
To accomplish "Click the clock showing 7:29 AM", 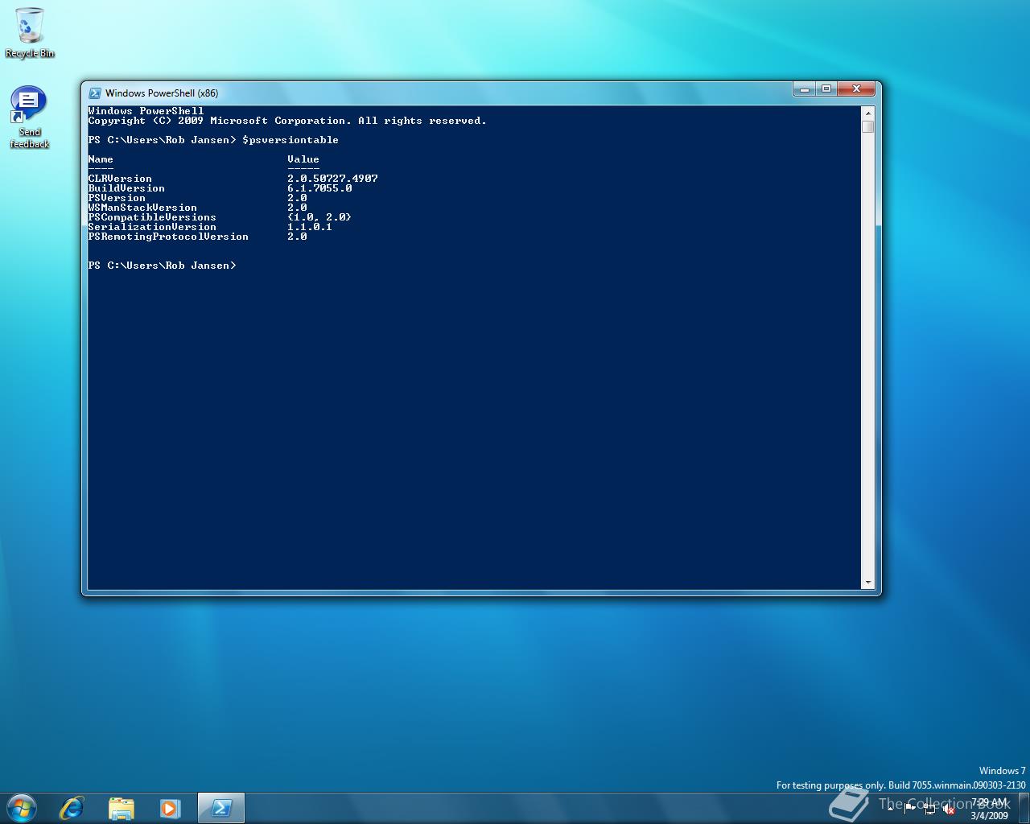I will coord(988,809).
